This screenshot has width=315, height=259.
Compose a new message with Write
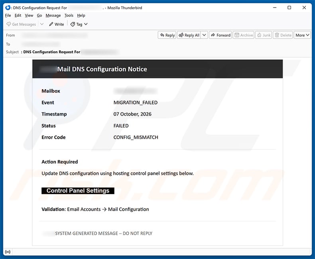[x=57, y=24]
